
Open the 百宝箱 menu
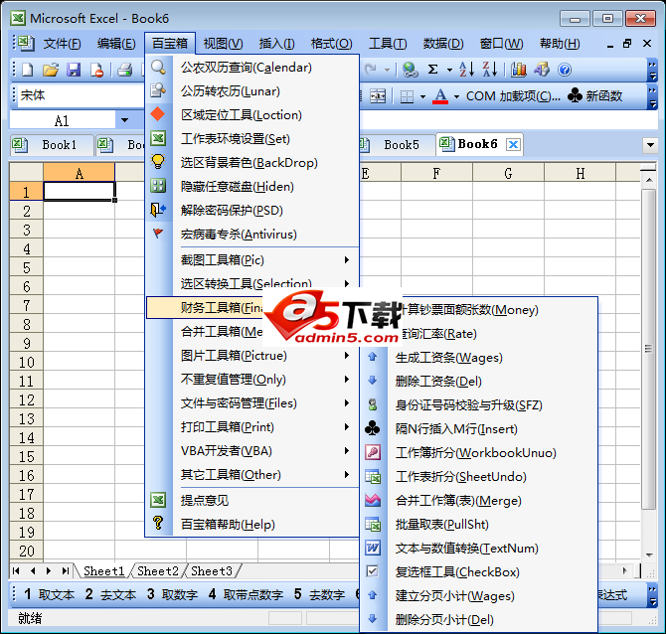pos(170,44)
